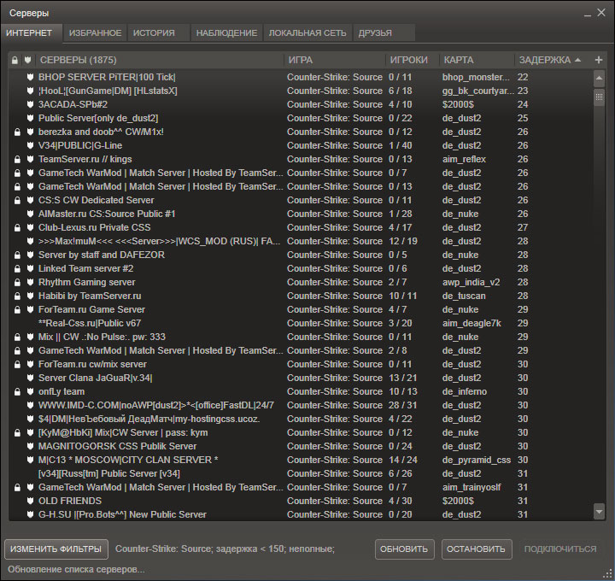The image size is (615, 581).
Task: Sort by СЕРВЕРЫ (1875) column header
Action: pyautogui.click(x=160, y=60)
